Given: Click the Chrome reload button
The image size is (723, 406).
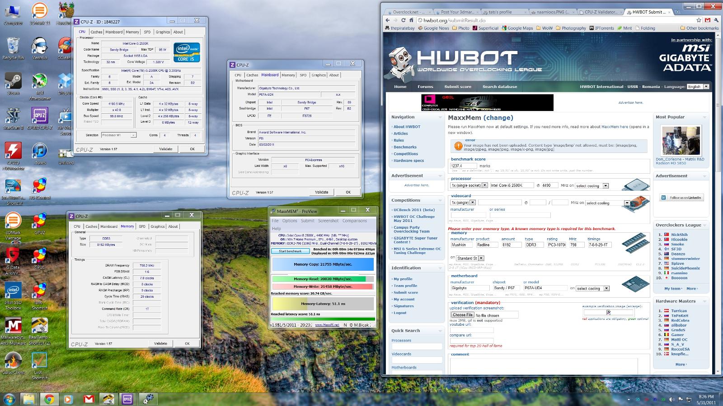Looking at the screenshot, I should (404, 20).
